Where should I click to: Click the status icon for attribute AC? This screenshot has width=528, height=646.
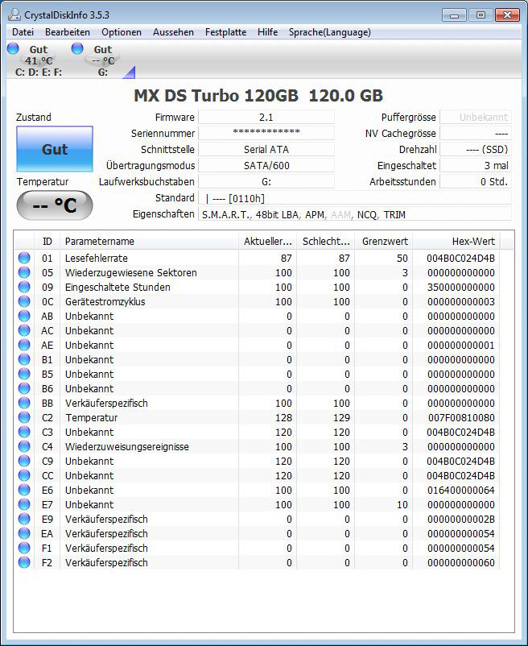pos(24,330)
